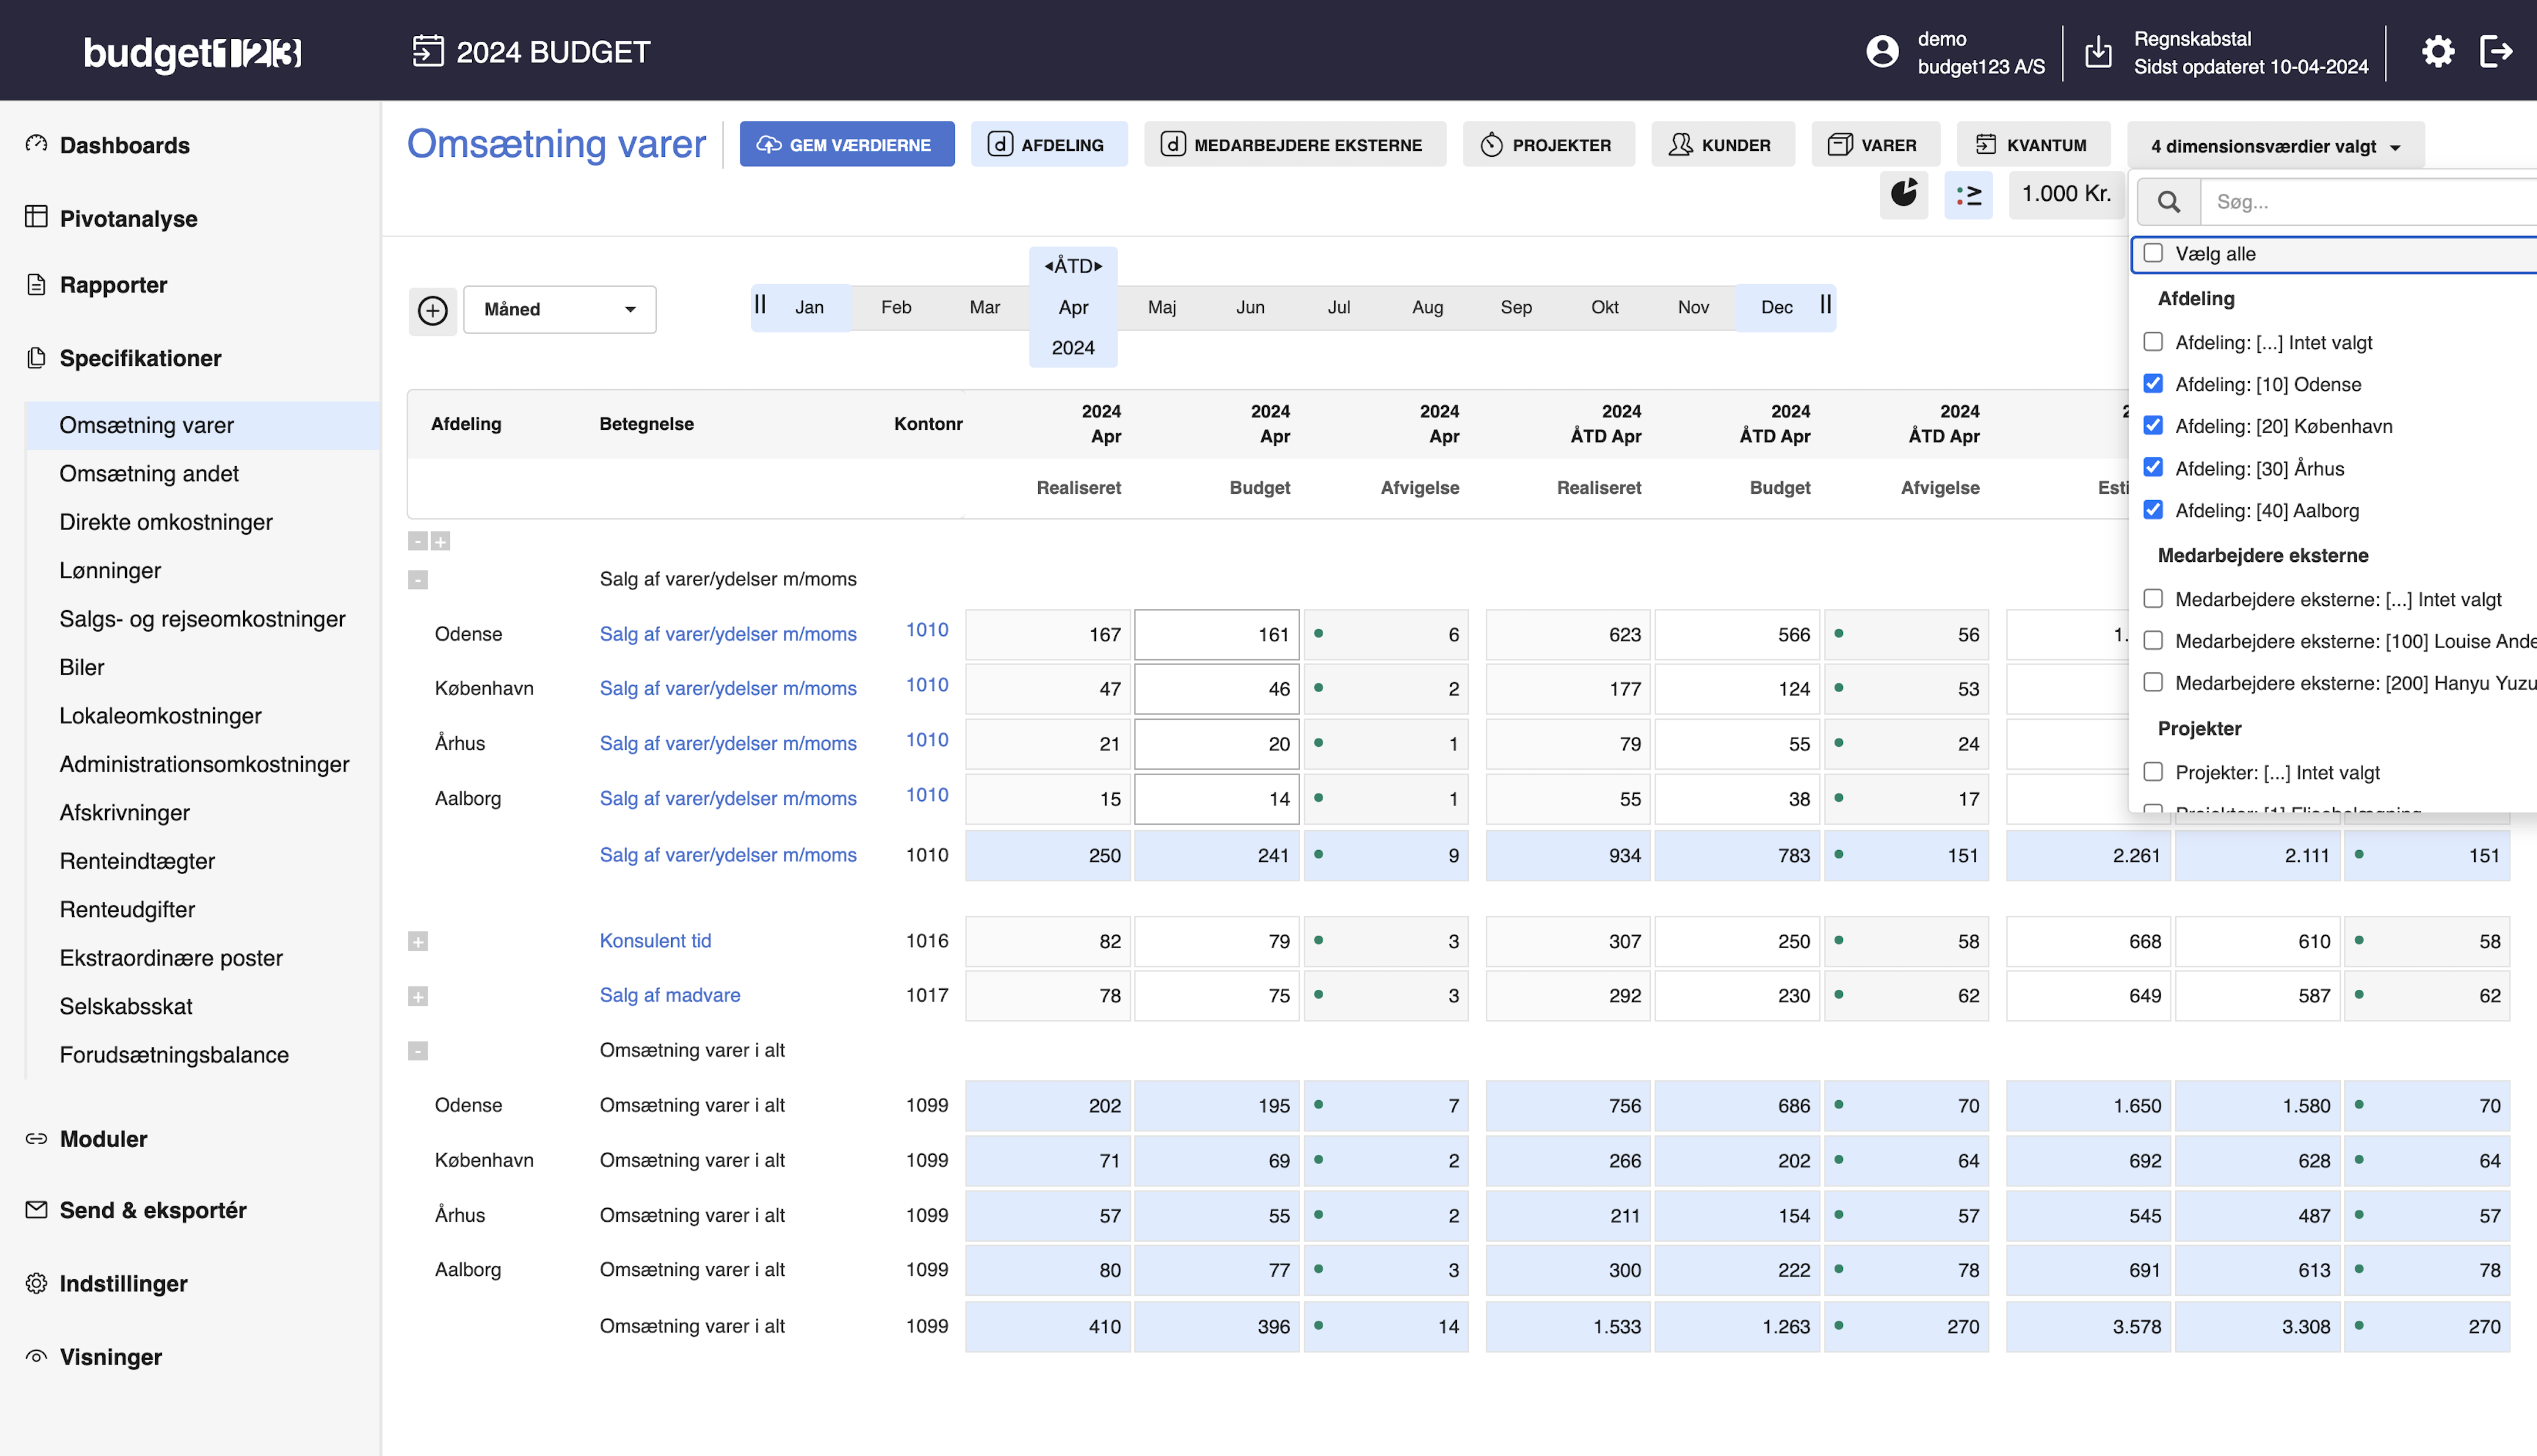Click the pie chart icon button
The image size is (2537, 1456).
click(1903, 194)
